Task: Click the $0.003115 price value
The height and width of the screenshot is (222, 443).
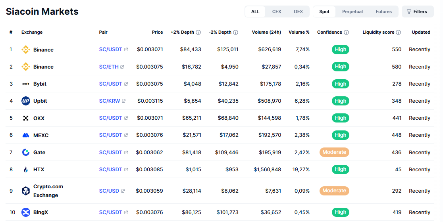Action: click(150, 101)
